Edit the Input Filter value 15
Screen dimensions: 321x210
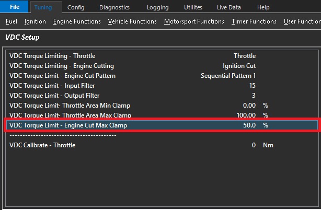coord(252,86)
